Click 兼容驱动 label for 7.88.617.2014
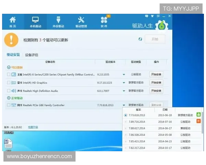The image size is (206, 165). 185,128
